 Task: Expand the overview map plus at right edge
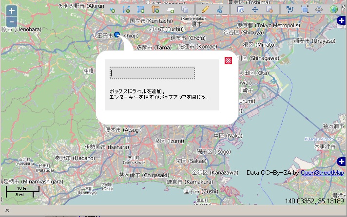tap(342, 162)
